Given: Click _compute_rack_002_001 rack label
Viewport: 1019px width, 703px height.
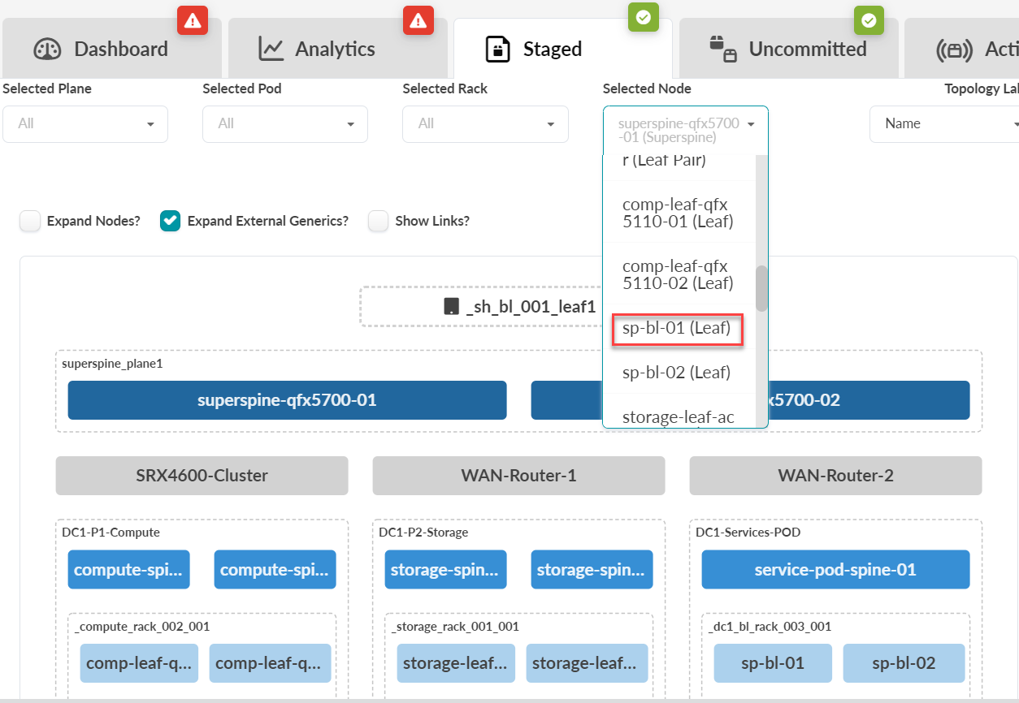Looking at the screenshot, I should [x=141, y=627].
